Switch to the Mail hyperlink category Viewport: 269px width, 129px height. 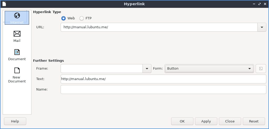[x=17, y=36]
